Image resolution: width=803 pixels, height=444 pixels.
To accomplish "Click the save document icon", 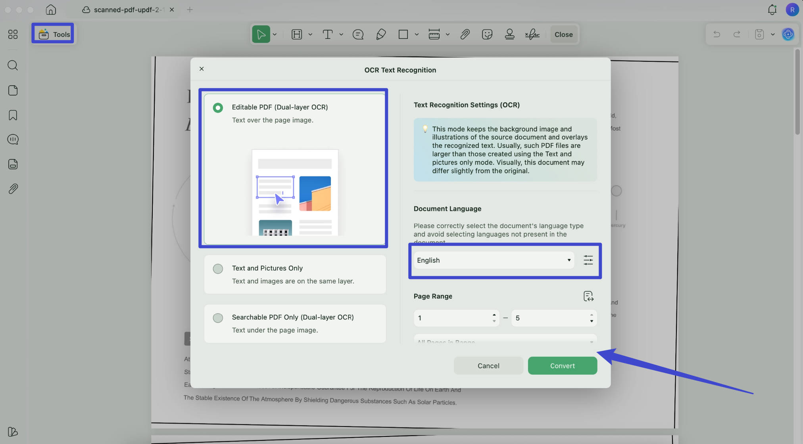I will tap(759, 34).
